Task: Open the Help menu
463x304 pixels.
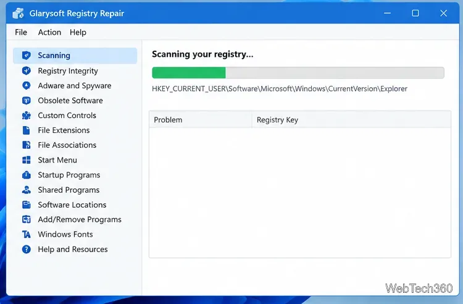Action: click(x=78, y=32)
